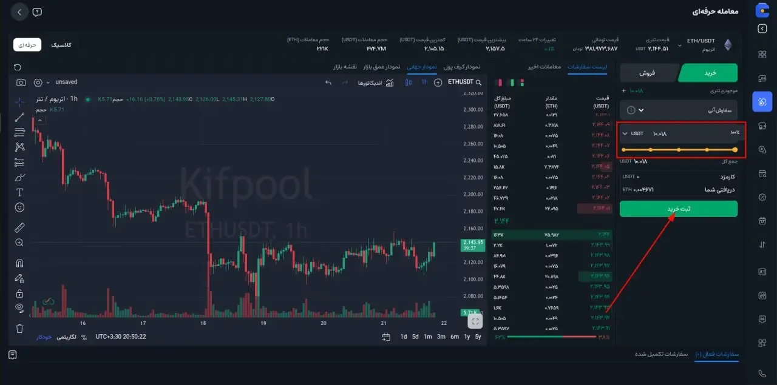
Task: Undo last chart action
Action: (328, 82)
